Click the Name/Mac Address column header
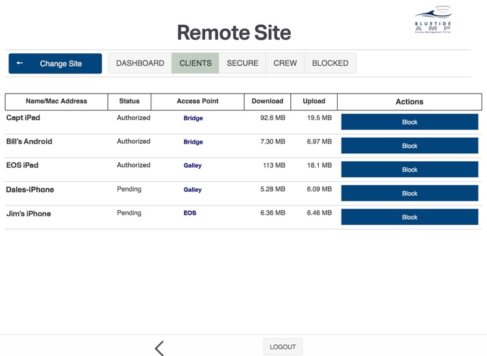Viewport: 487px width, 356px height. (x=56, y=101)
